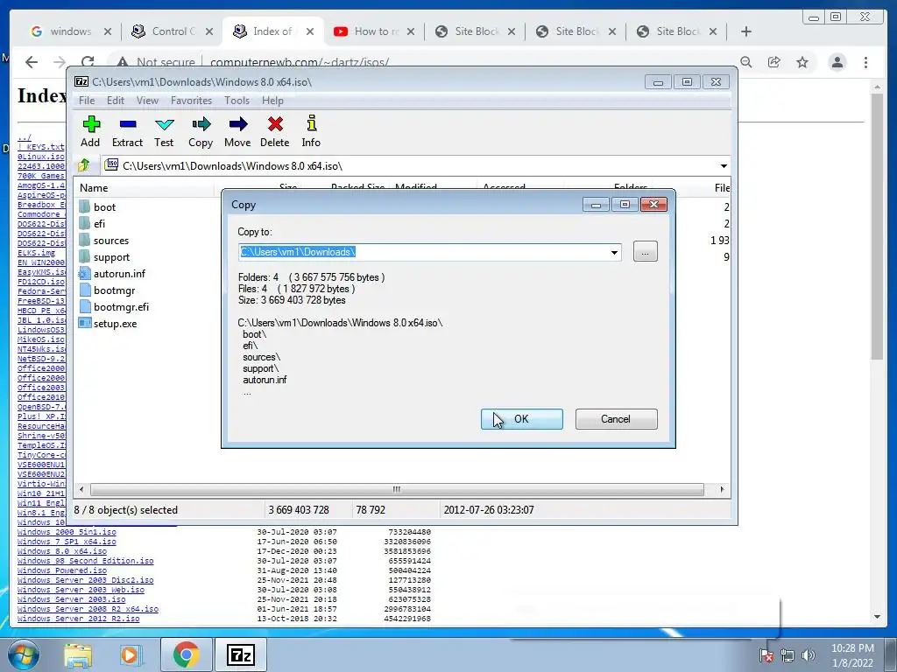The width and height of the screenshot is (897, 672).
Task: Go back in Chrome
Action: pyautogui.click(x=32, y=62)
